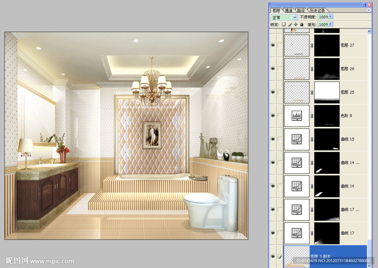Click the lock image pixels brush icon
378x268 pixels.
pyautogui.click(x=290, y=24)
